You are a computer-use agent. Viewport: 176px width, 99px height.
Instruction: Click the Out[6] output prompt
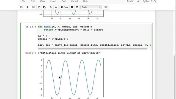tap(31, 53)
